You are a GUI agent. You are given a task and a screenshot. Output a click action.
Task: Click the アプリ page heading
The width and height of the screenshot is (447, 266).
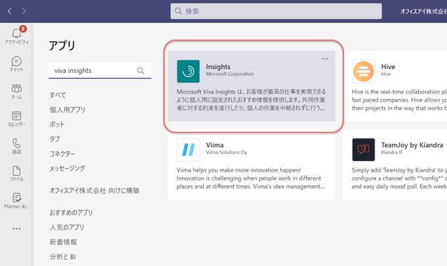point(62,45)
